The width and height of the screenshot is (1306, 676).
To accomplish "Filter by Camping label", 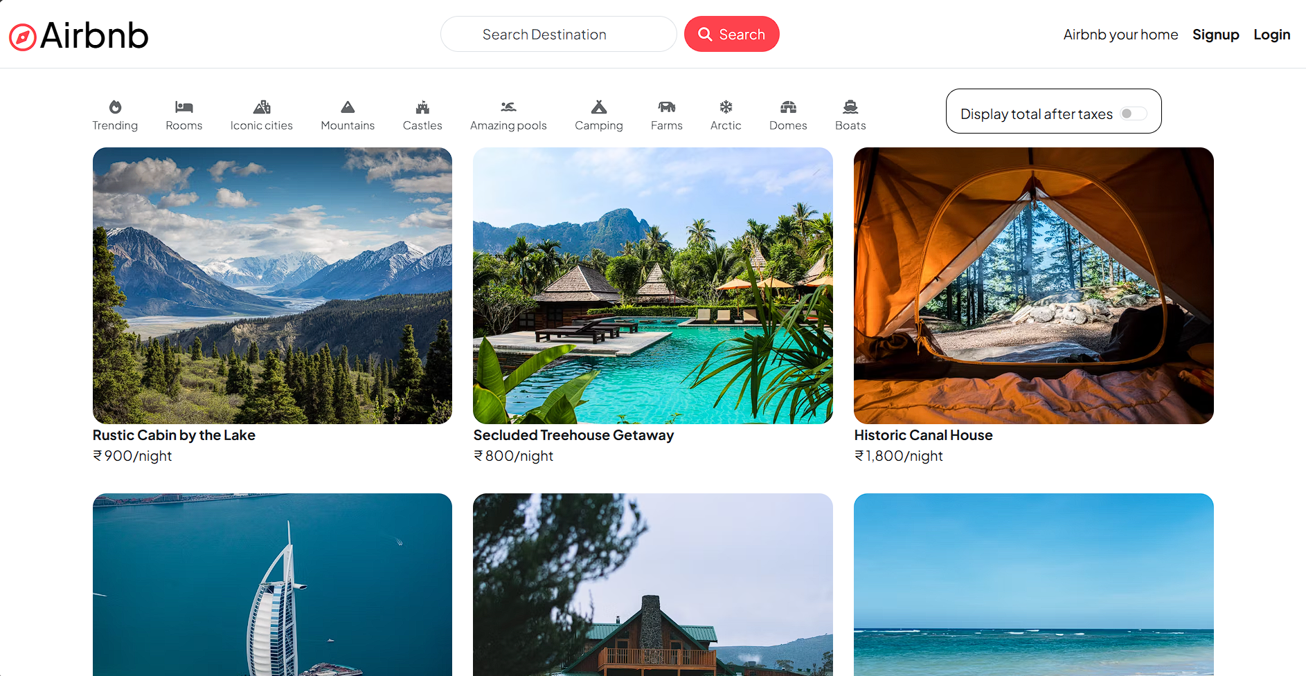I will [599, 125].
